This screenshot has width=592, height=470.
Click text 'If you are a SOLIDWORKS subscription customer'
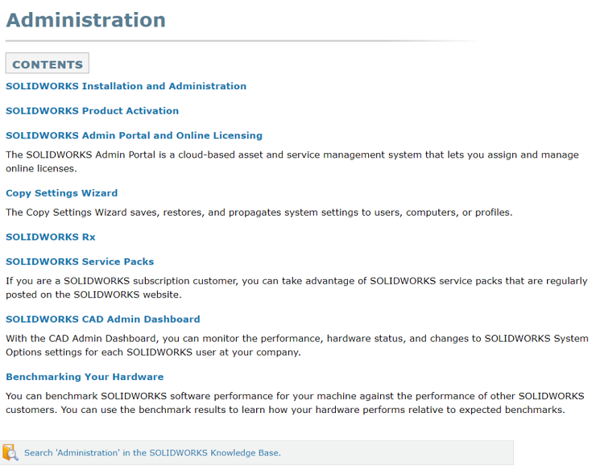pos(122,281)
